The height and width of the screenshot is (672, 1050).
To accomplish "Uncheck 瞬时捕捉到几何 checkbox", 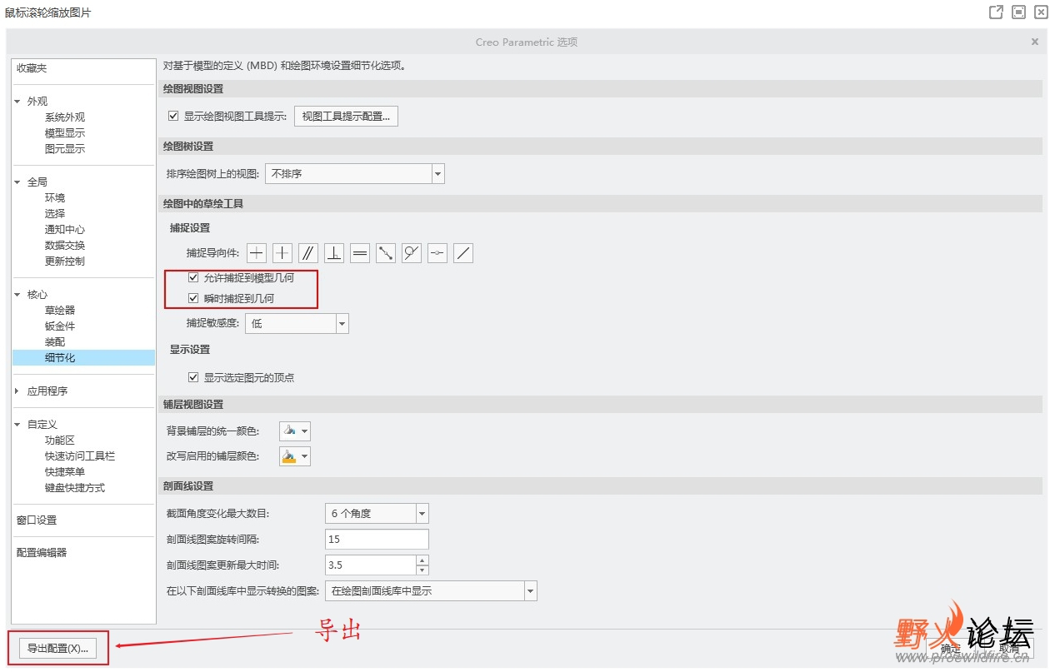I will [193, 298].
